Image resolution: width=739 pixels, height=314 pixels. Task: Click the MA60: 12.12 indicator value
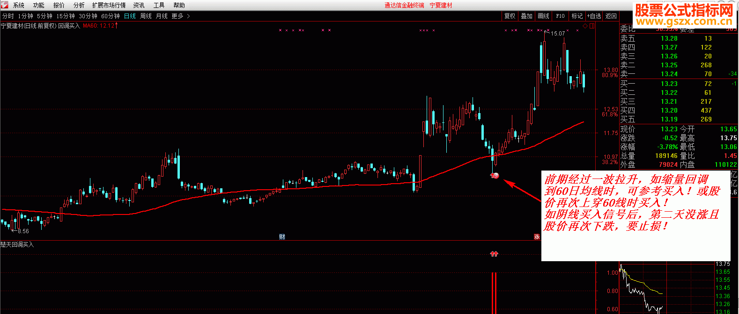tap(100, 26)
